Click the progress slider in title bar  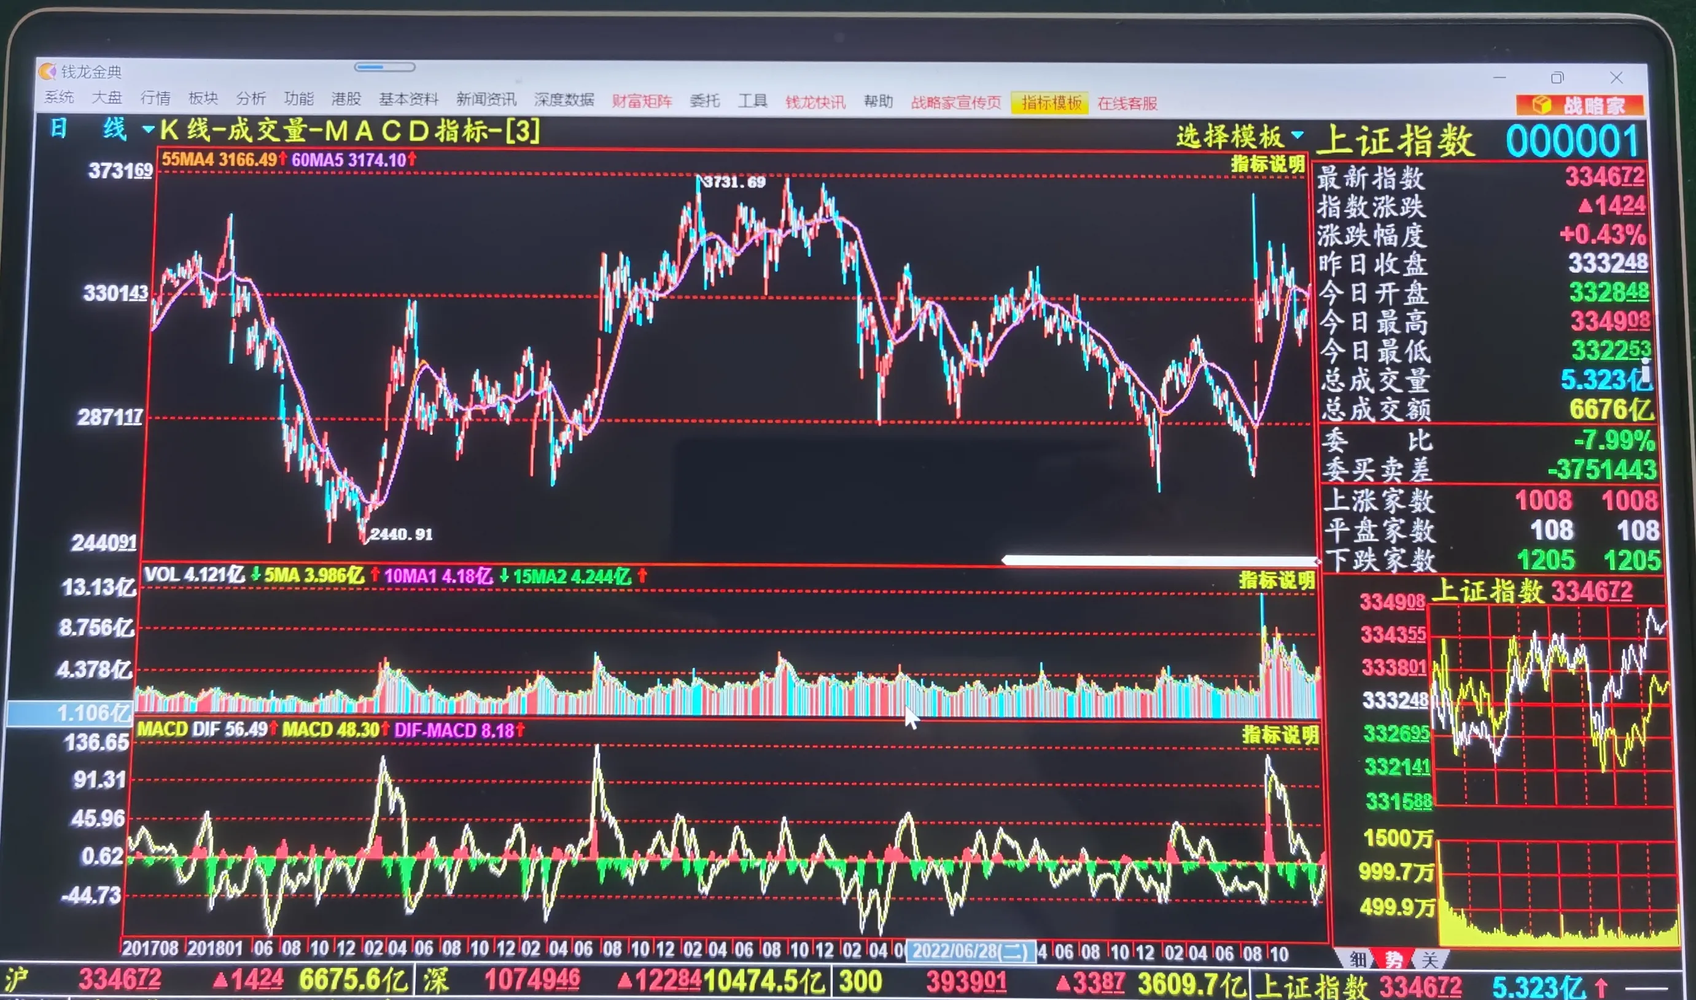pyautogui.click(x=384, y=67)
